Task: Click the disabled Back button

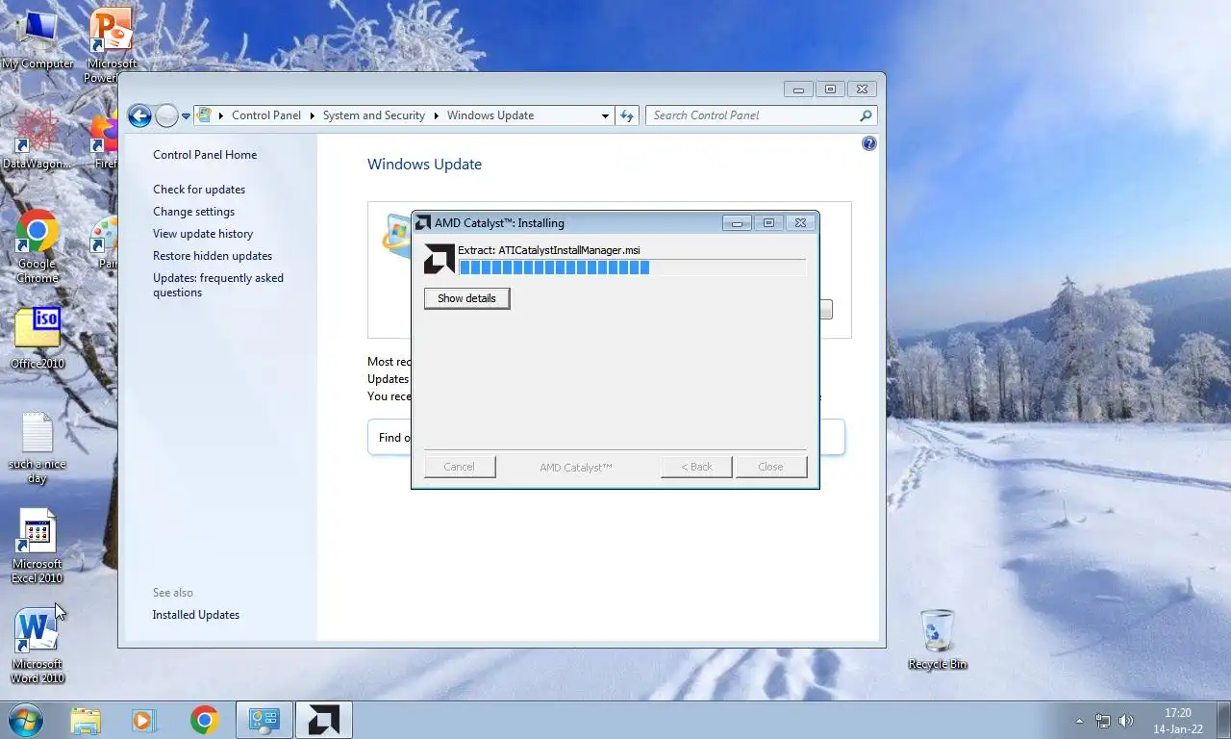Action: 696,467
